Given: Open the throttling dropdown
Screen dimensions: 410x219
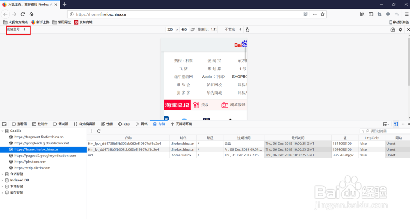Looking at the screenshot, I should (x=233, y=29).
